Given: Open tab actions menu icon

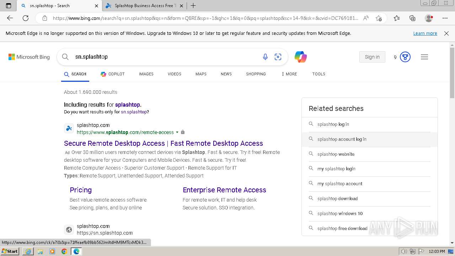Looking at the screenshot, I should 9,6.
